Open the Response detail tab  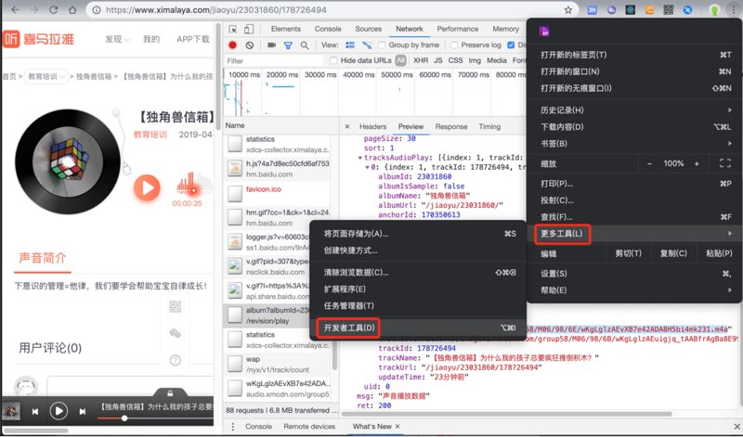click(x=451, y=127)
